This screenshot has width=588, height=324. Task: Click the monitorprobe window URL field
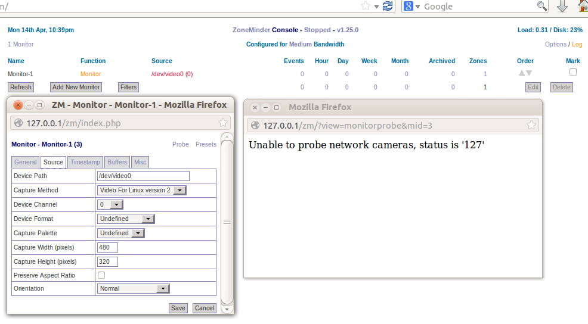pyautogui.click(x=392, y=126)
